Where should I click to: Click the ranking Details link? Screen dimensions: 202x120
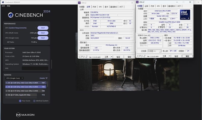[x=42, y=78]
